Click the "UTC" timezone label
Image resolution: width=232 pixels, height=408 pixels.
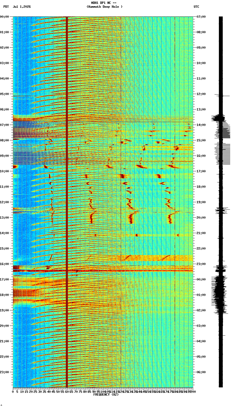click(x=197, y=7)
